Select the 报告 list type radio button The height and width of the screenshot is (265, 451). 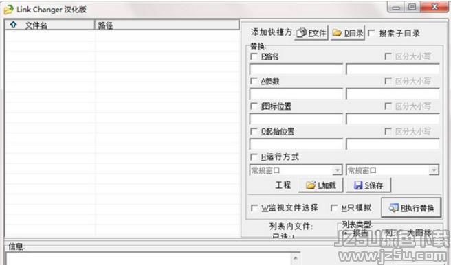[x=346, y=233]
